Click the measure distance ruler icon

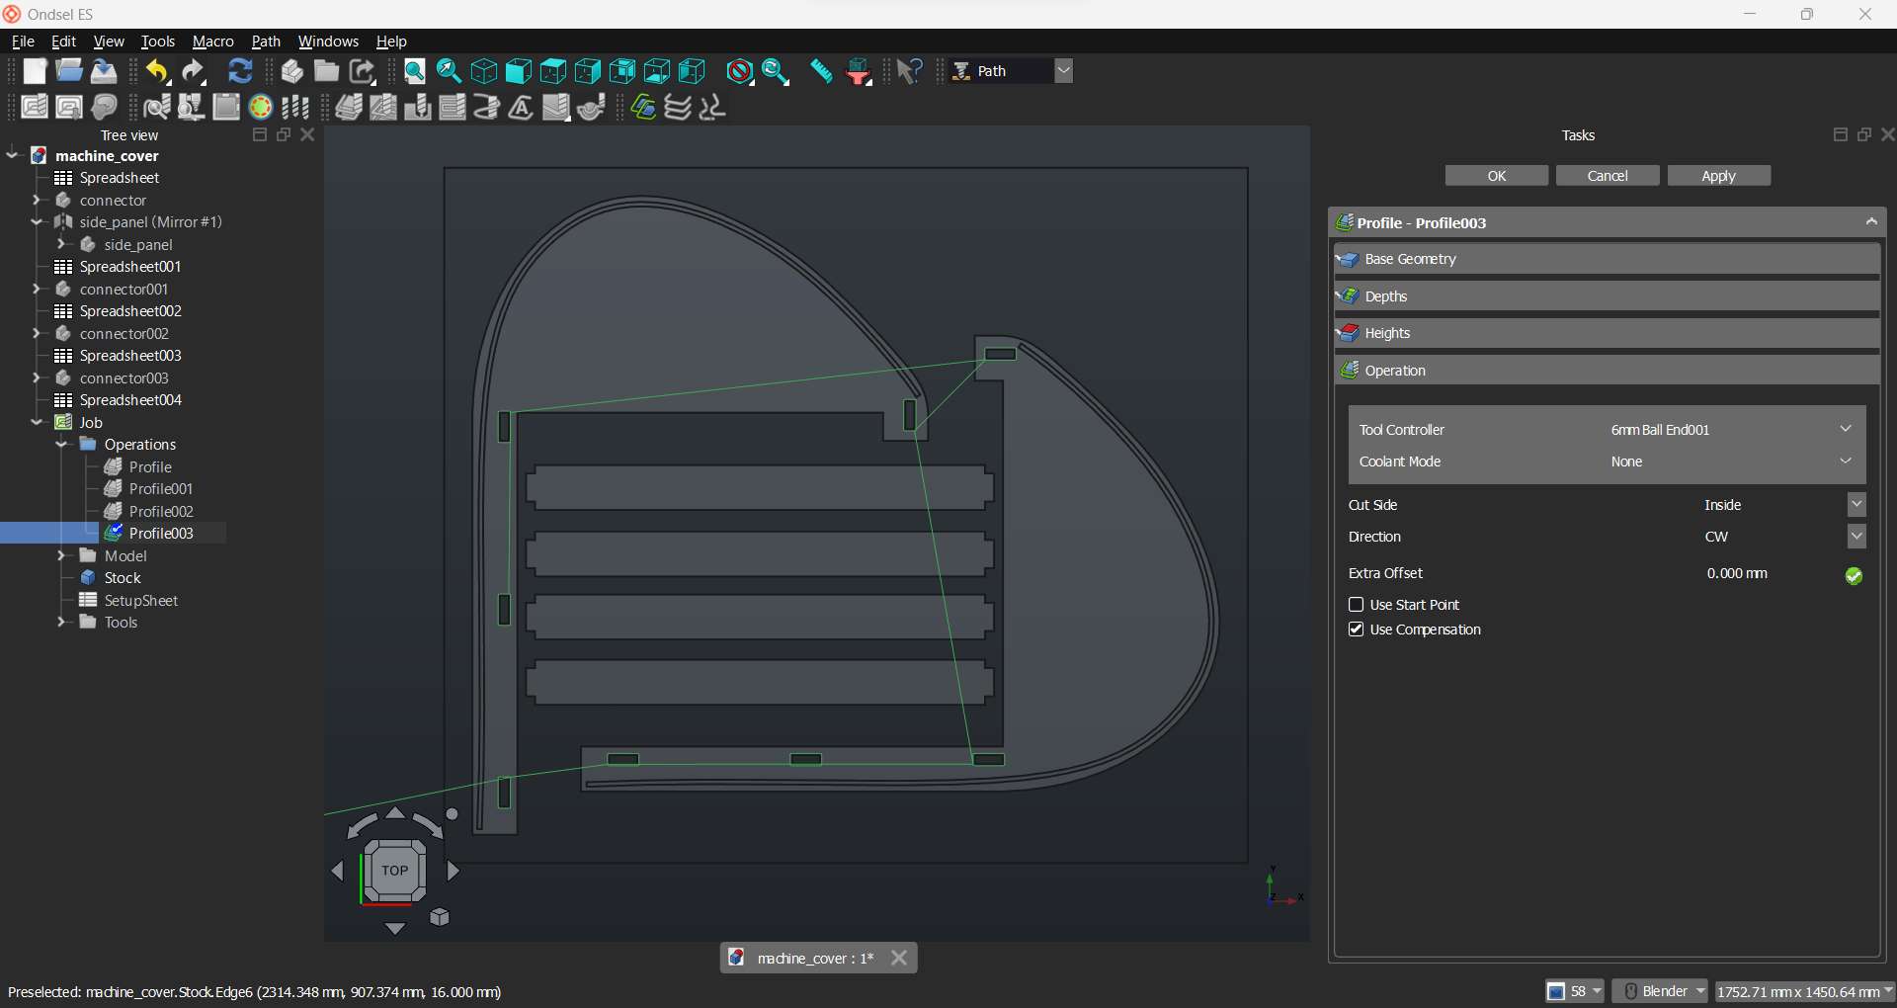(x=821, y=71)
